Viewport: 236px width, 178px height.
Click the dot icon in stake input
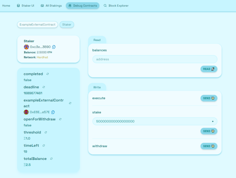coord(213,121)
